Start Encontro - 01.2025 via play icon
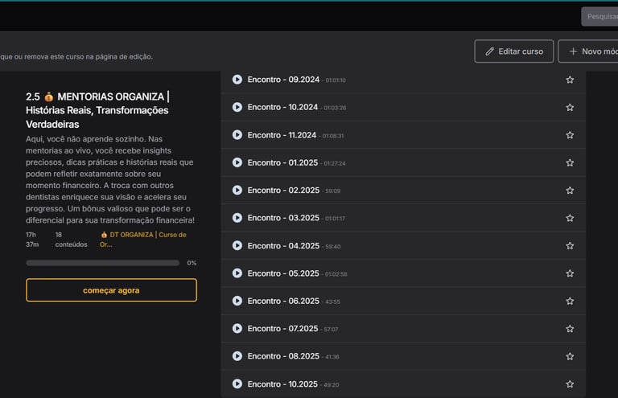This screenshot has height=398, width=618. [x=237, y=162]
